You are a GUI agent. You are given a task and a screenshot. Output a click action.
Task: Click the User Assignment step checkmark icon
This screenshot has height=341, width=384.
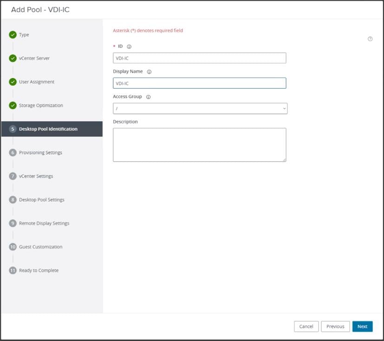point(13,82)
